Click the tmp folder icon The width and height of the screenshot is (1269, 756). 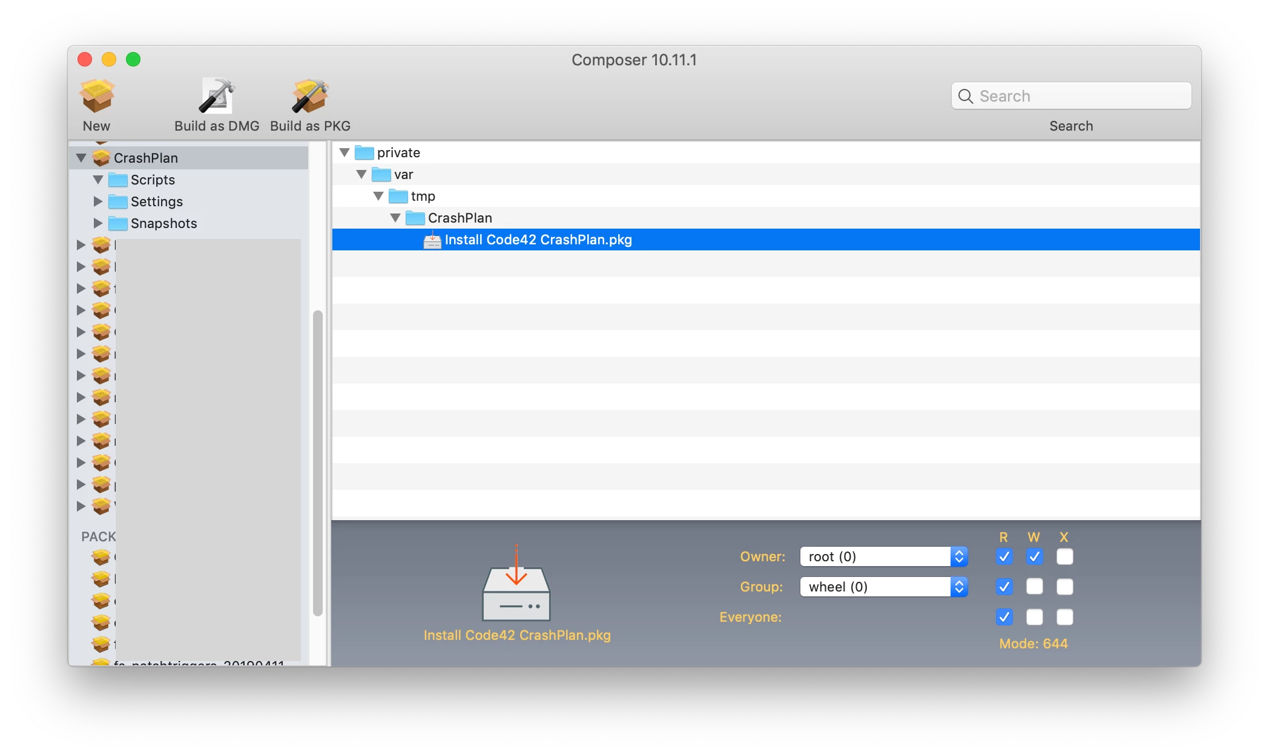click(x=398, y=196)
